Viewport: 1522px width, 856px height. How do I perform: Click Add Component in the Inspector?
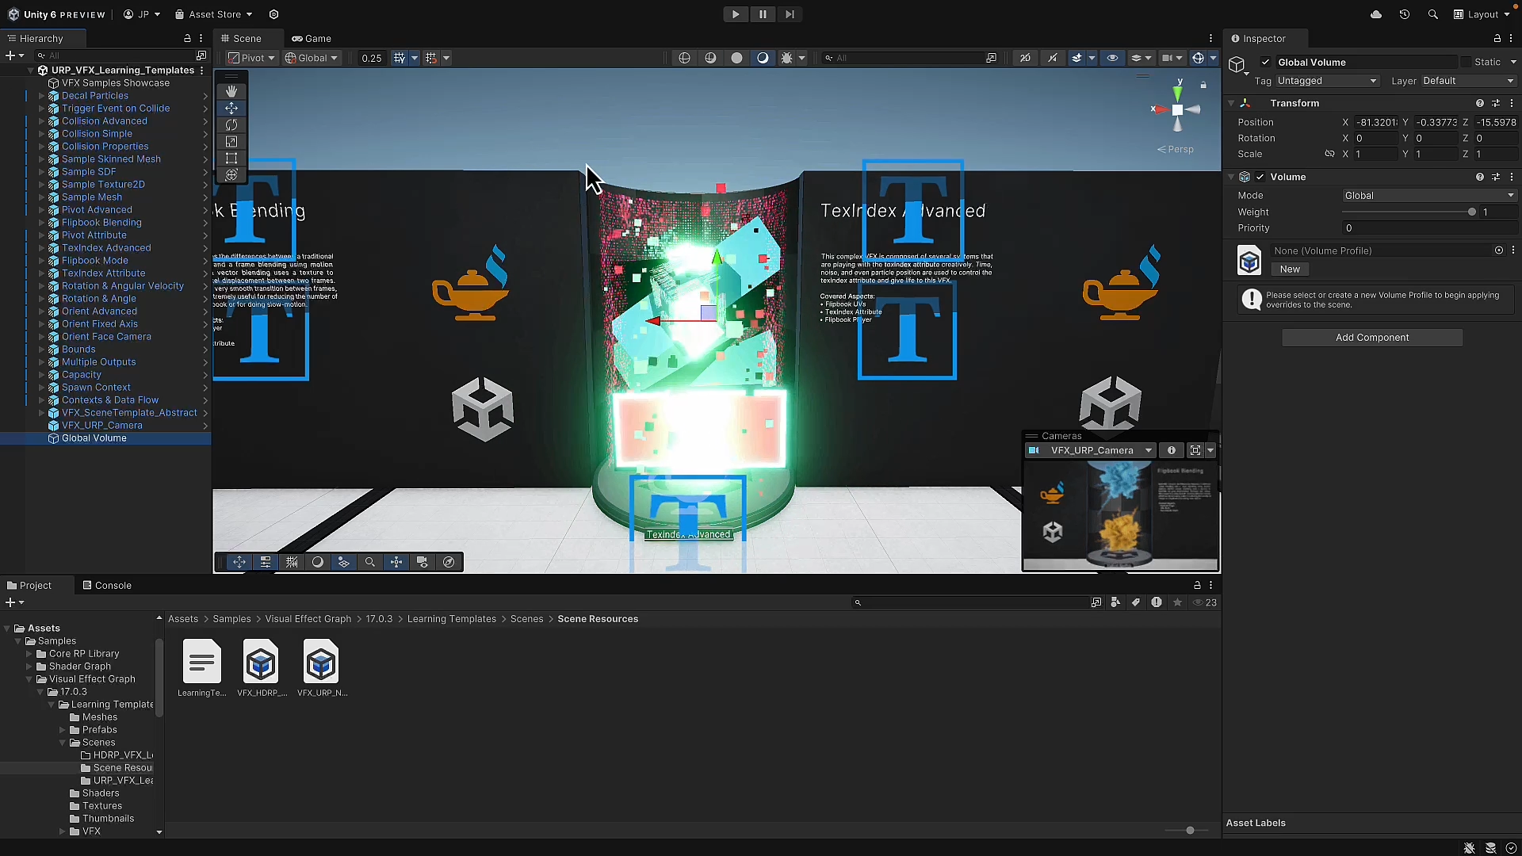coord(1371,338)
